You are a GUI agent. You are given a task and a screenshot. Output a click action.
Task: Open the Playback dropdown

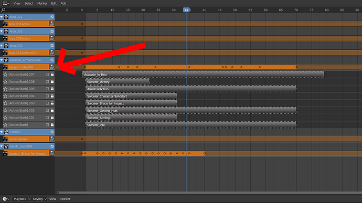coord(21,199)
